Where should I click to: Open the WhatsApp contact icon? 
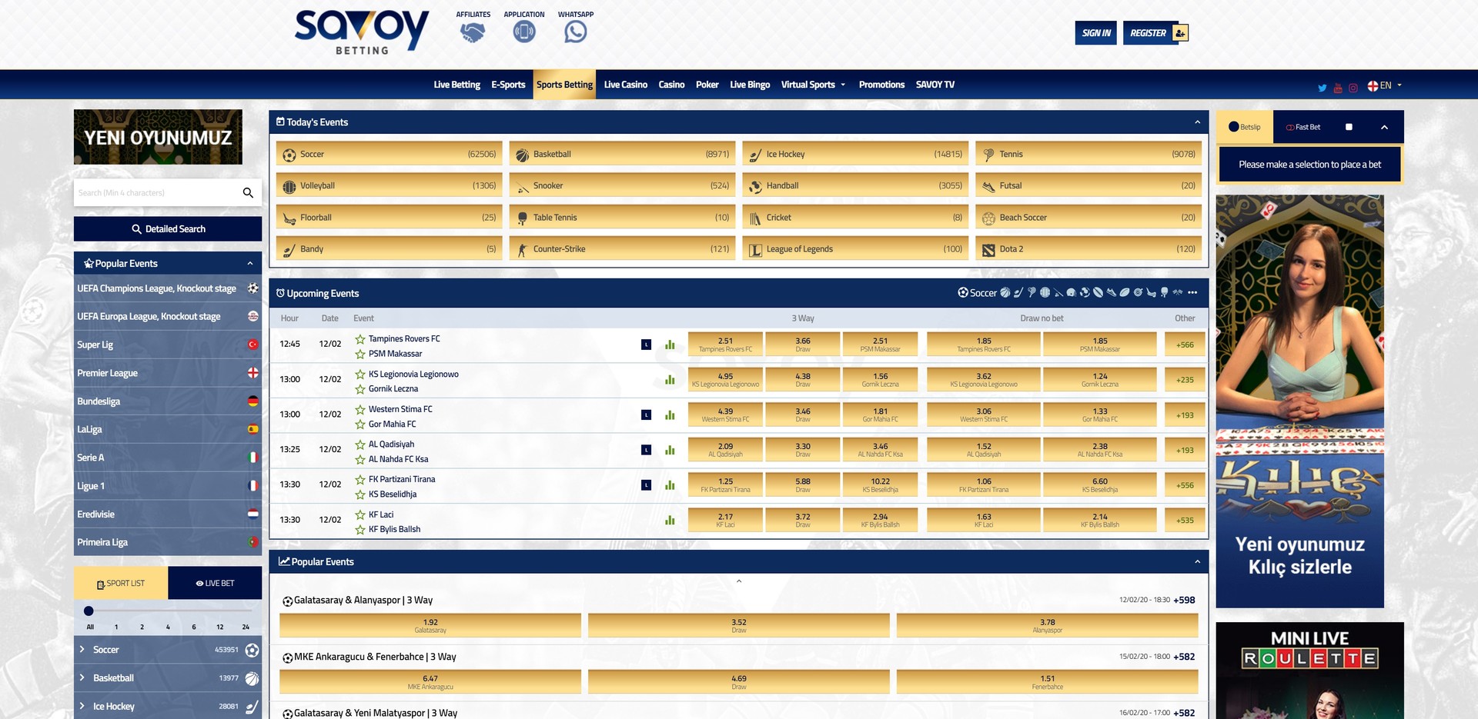coord(575,32)
